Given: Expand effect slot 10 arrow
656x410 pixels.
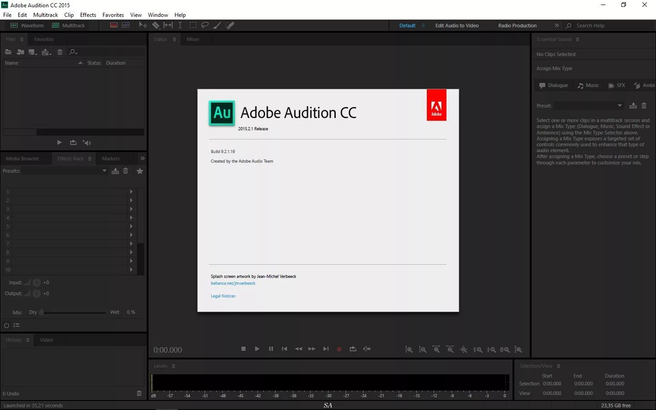Looking at the screenshot, I should click(131, 270).
